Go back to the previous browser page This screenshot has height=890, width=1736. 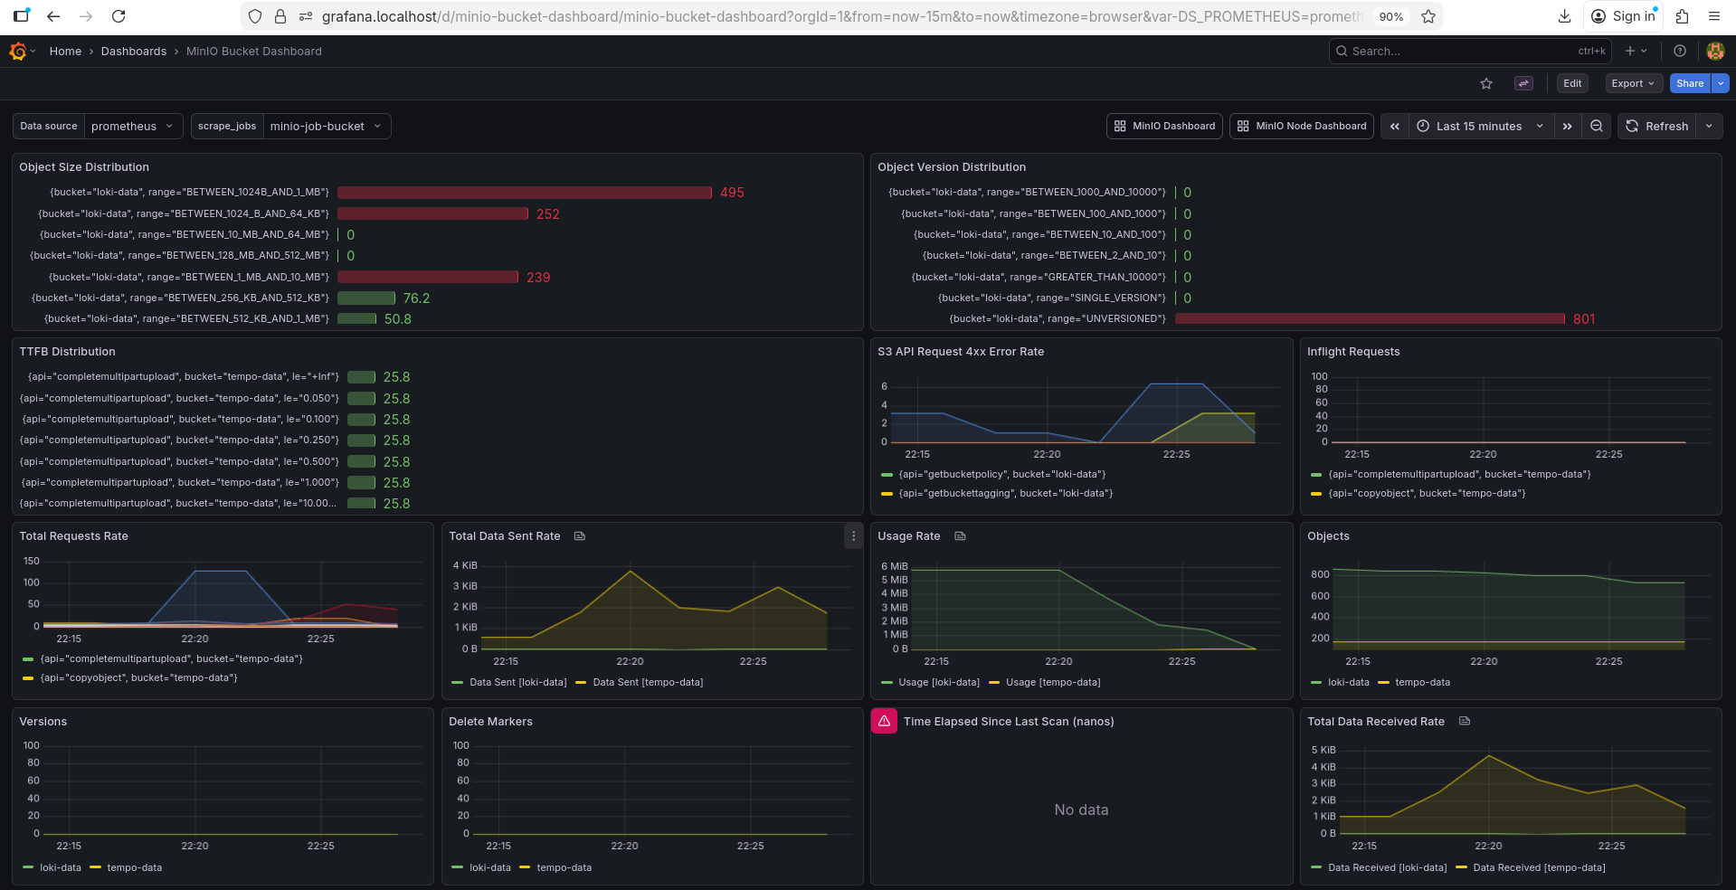pos(53,16)
